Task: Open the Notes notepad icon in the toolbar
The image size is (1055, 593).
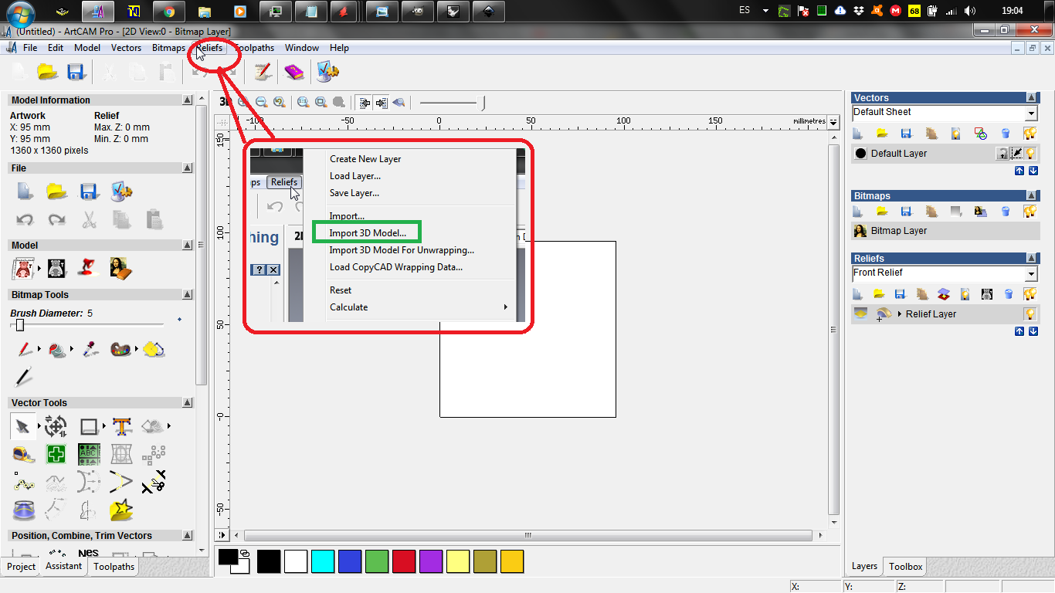Action: pos(263,72)
